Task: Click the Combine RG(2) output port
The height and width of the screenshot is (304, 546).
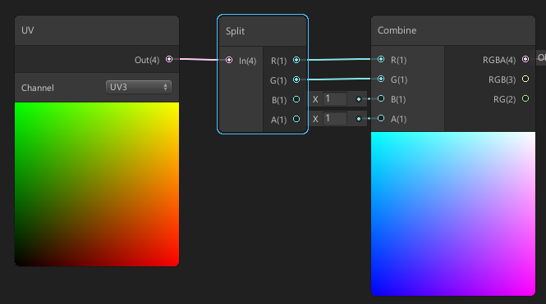Action: coord(525,98)
